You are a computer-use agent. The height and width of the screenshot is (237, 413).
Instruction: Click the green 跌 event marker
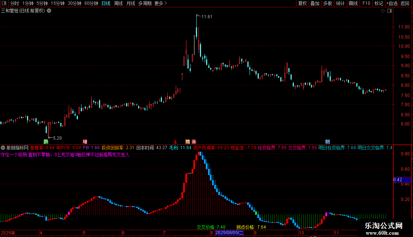pos(46,141)
